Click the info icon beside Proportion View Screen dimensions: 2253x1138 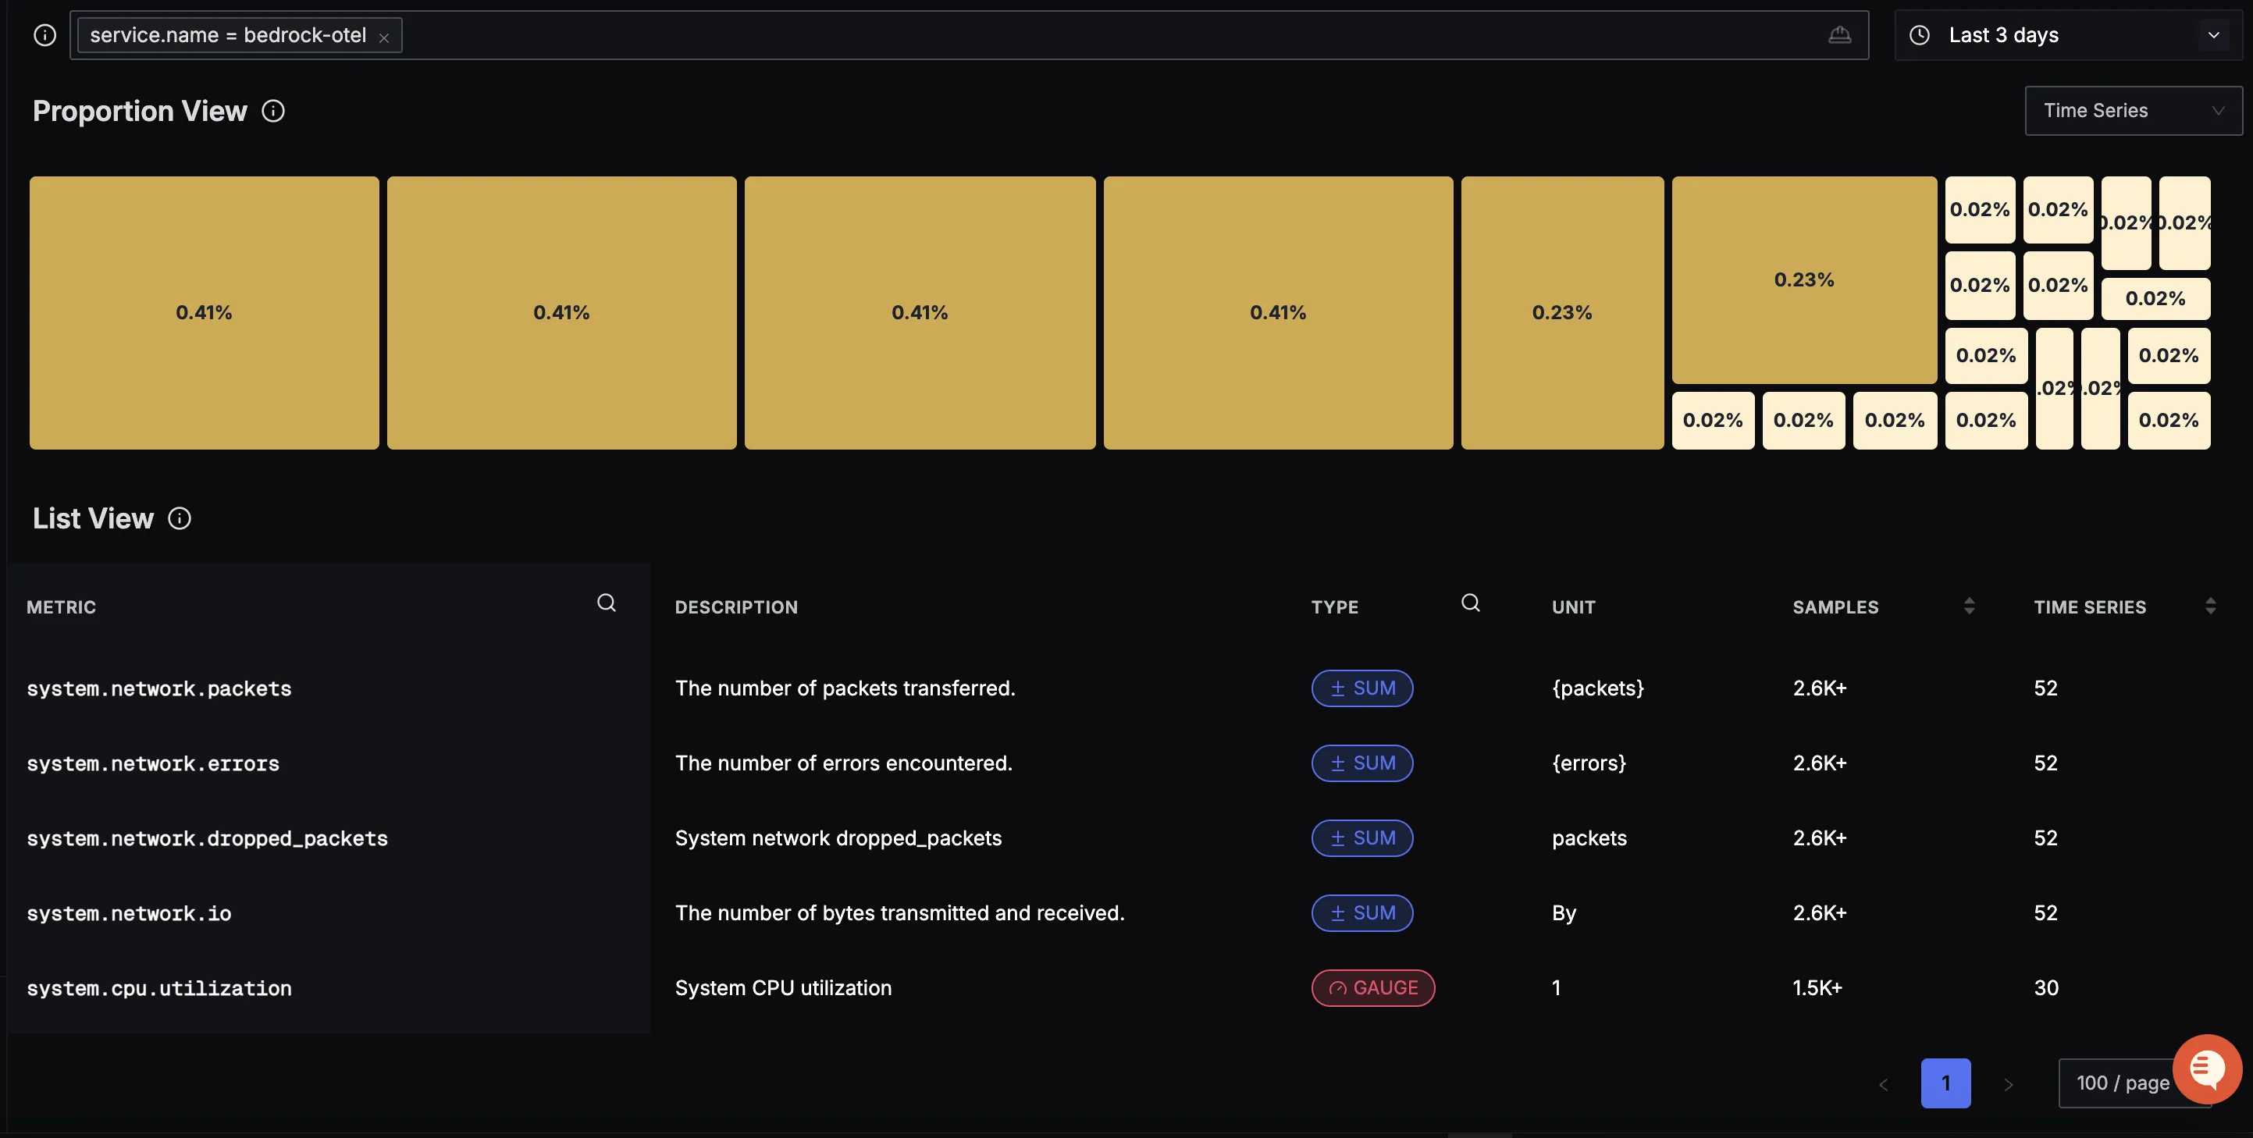click(x=273, y=111)
